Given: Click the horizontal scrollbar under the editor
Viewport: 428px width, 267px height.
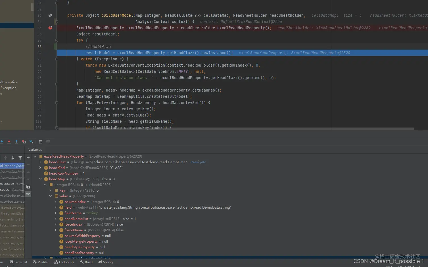Looking at the screenshot, I should point(236,129).
